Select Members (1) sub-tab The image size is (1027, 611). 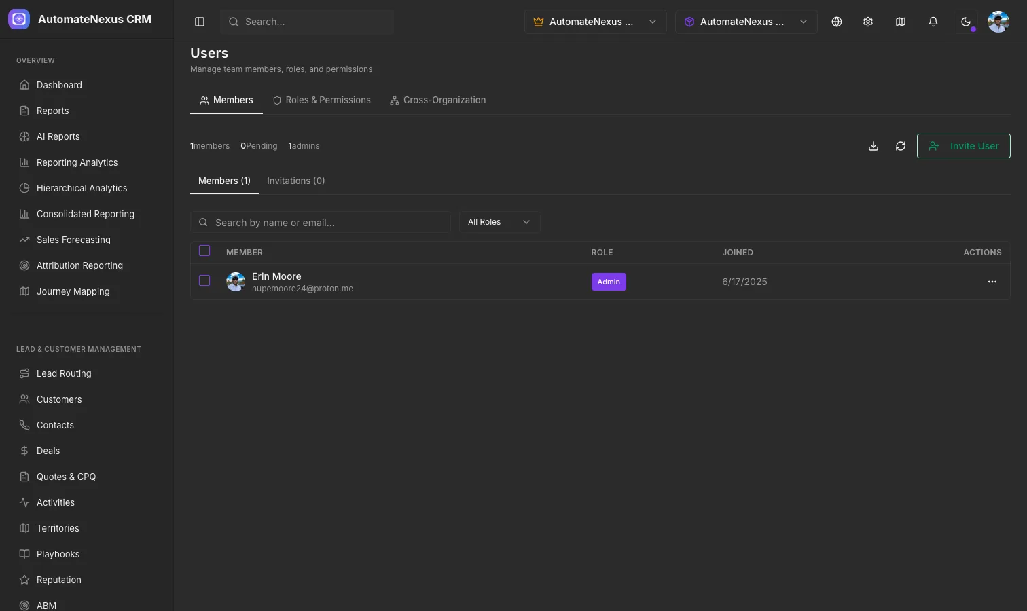(x=224, y=181)
